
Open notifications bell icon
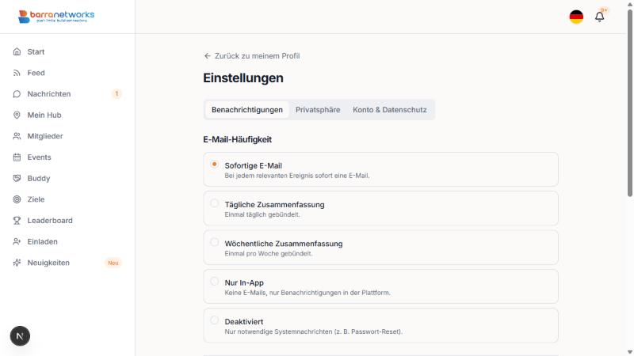pyautogui.click(x=599, y=17)
